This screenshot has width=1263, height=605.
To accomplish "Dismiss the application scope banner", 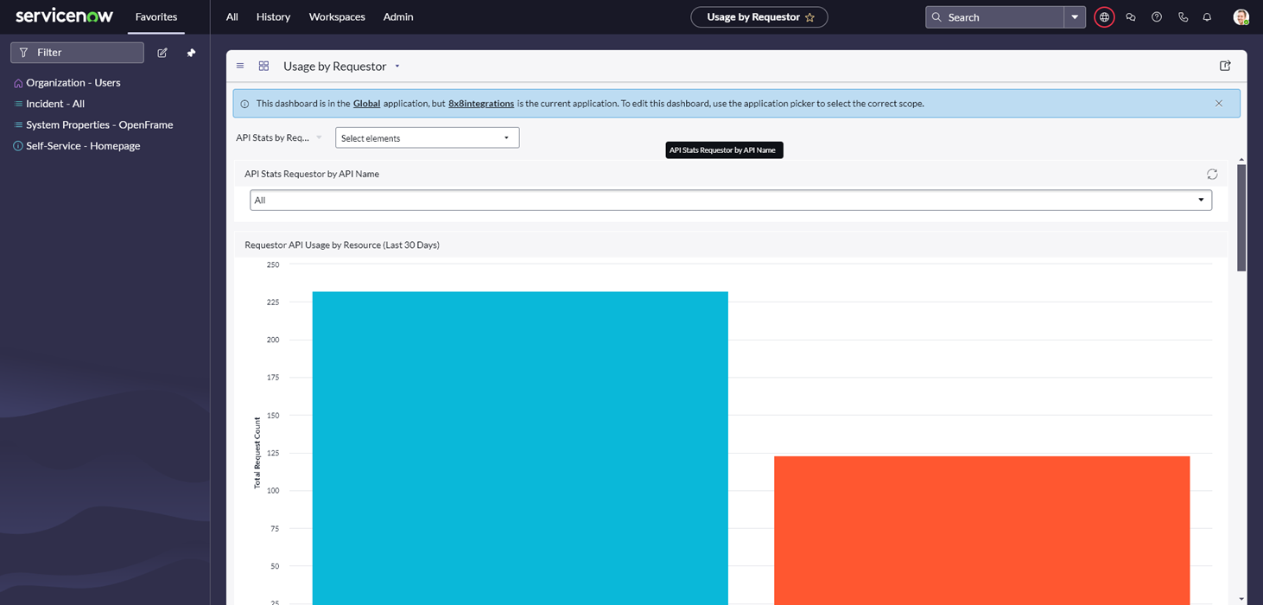I will coord(1219,104).
